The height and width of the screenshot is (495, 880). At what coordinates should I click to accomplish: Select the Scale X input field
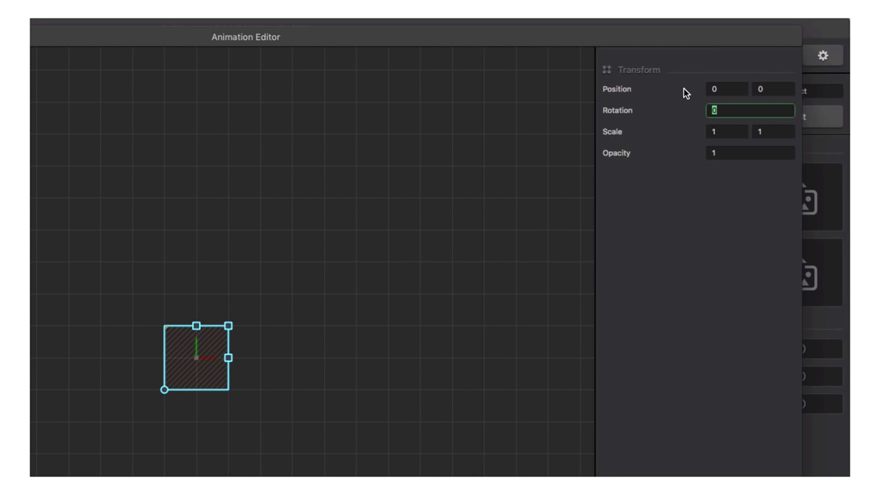coord(727,132)
